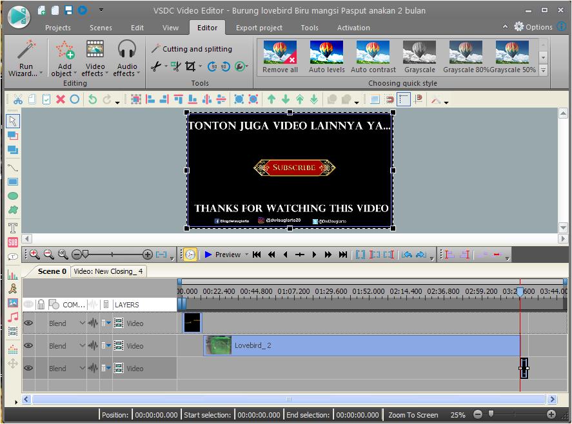Open the Scenes tab
This screenshot has height=424, width=572.
pyautogui.click(x=101, y=28)
